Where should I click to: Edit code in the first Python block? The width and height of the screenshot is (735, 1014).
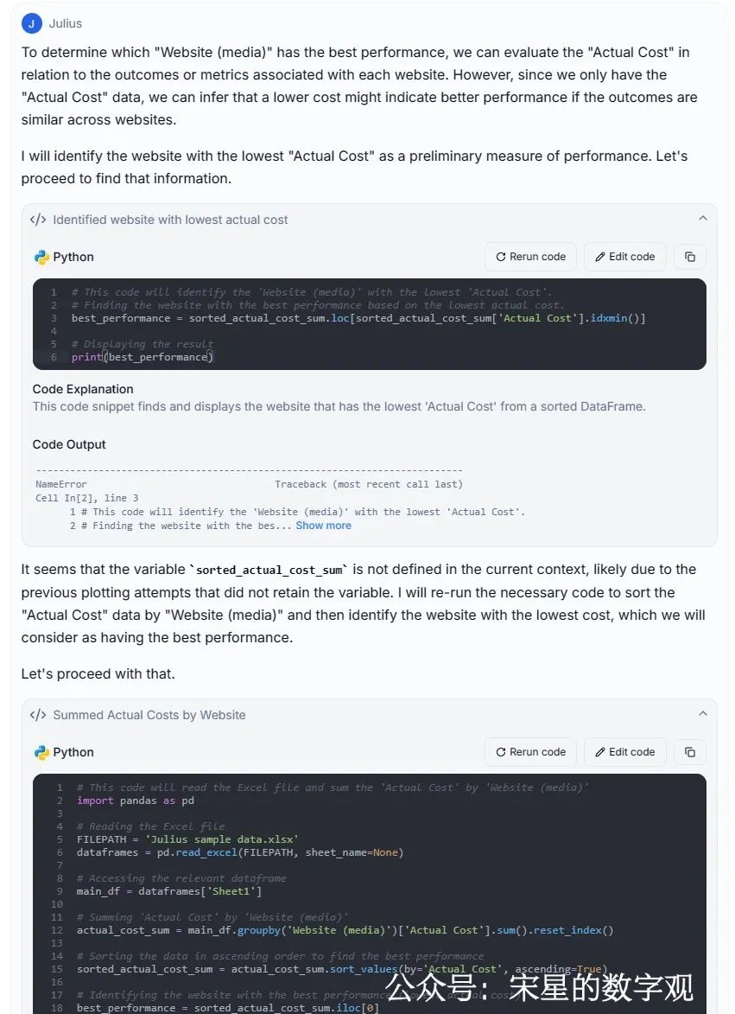[624, 257]
